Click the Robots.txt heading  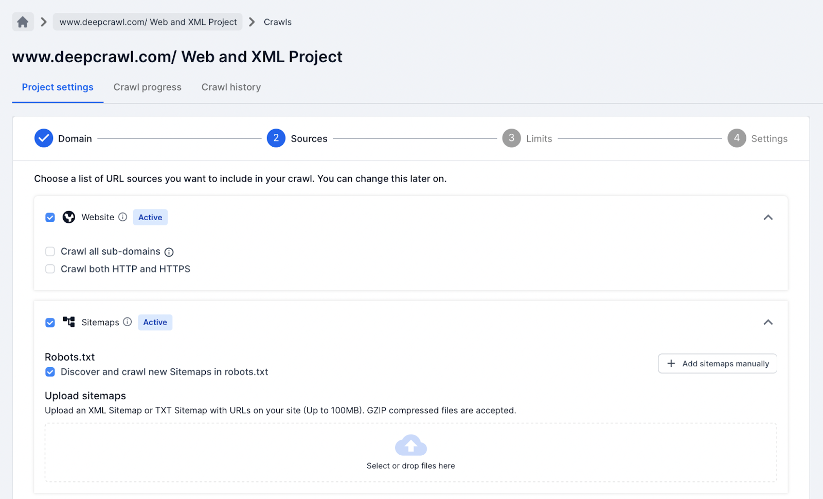[70, 357]
